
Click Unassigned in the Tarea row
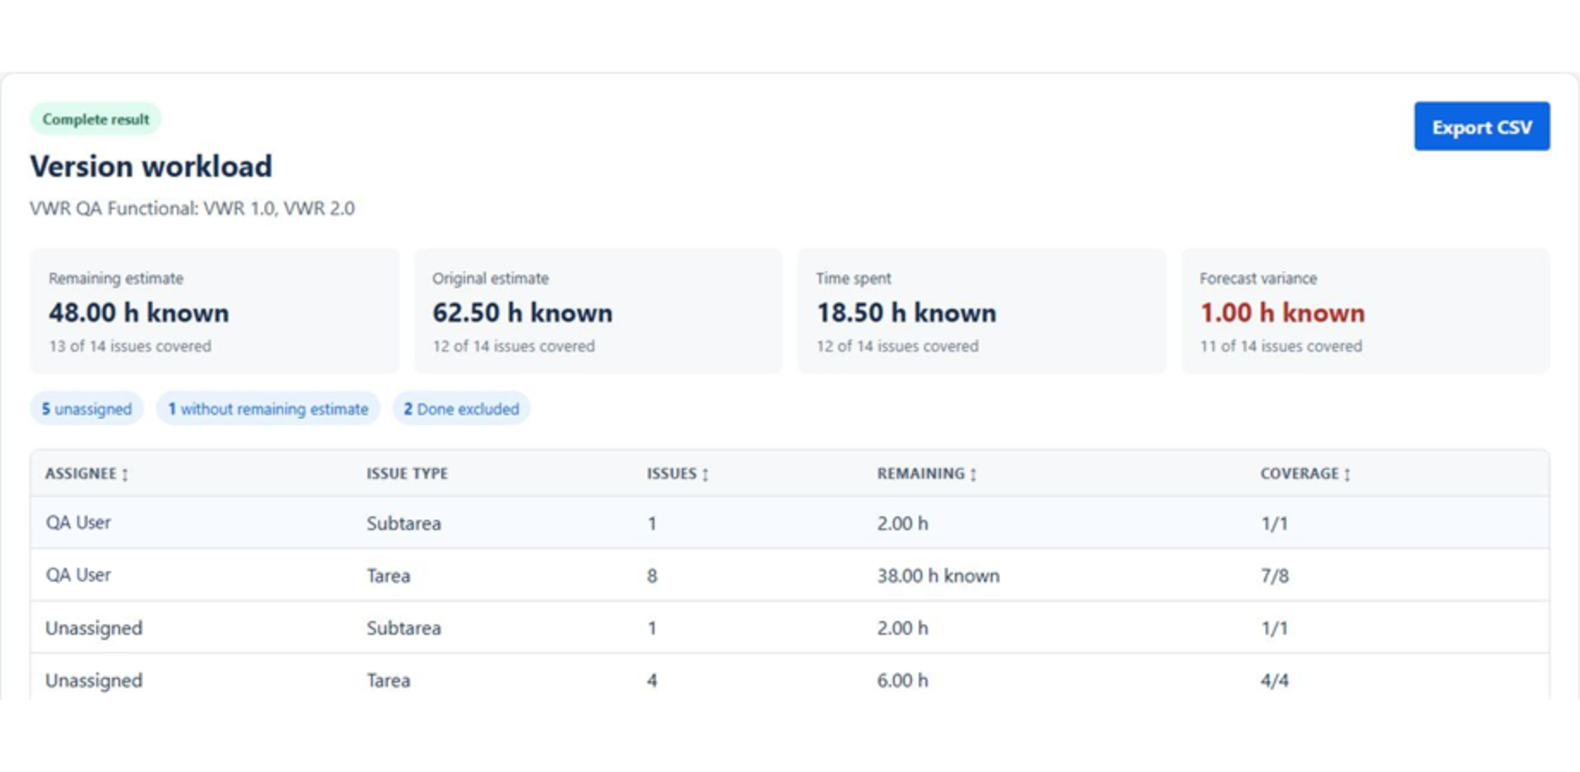pos(94,680)
